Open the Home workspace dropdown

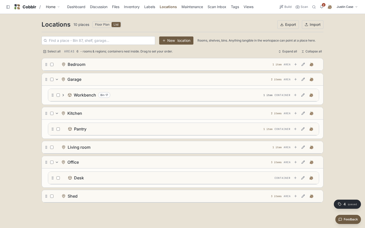[53, 7]
